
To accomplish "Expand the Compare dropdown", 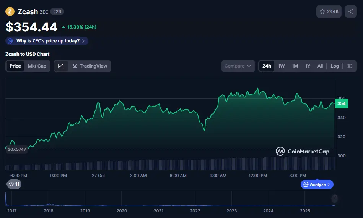I will [x=238, y=66].
